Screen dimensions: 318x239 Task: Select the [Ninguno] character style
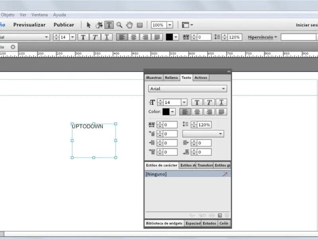pos(188,174)
